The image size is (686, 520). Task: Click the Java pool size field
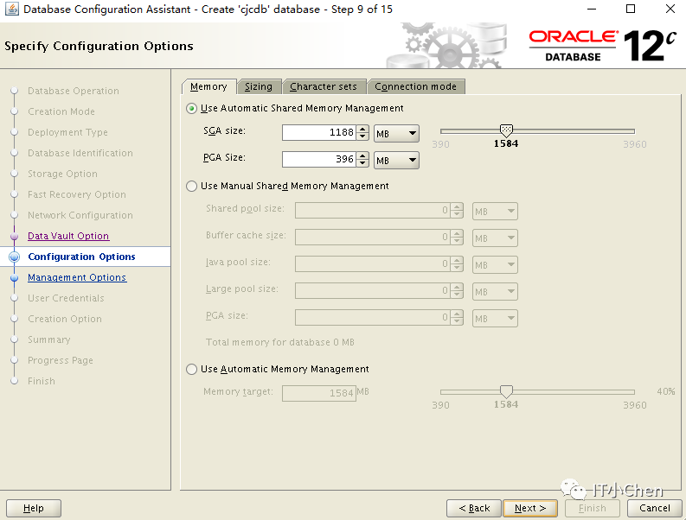[372, 264]
